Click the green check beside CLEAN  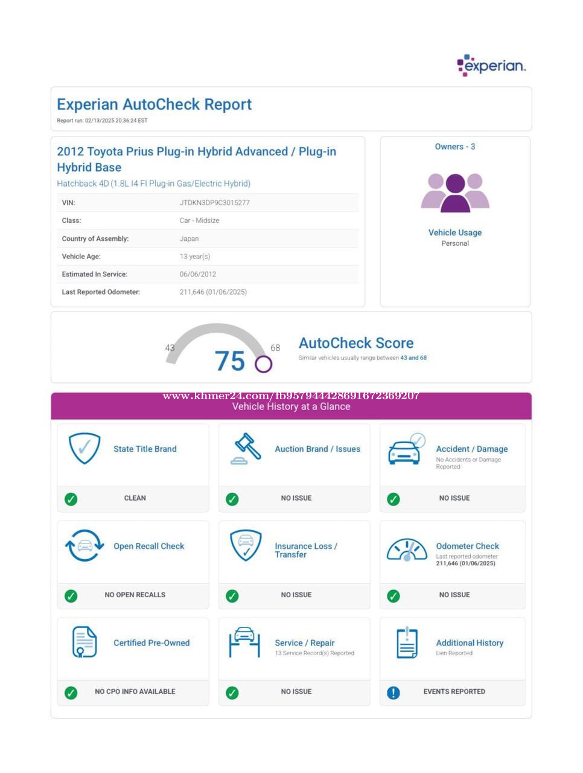pos(71,499)
